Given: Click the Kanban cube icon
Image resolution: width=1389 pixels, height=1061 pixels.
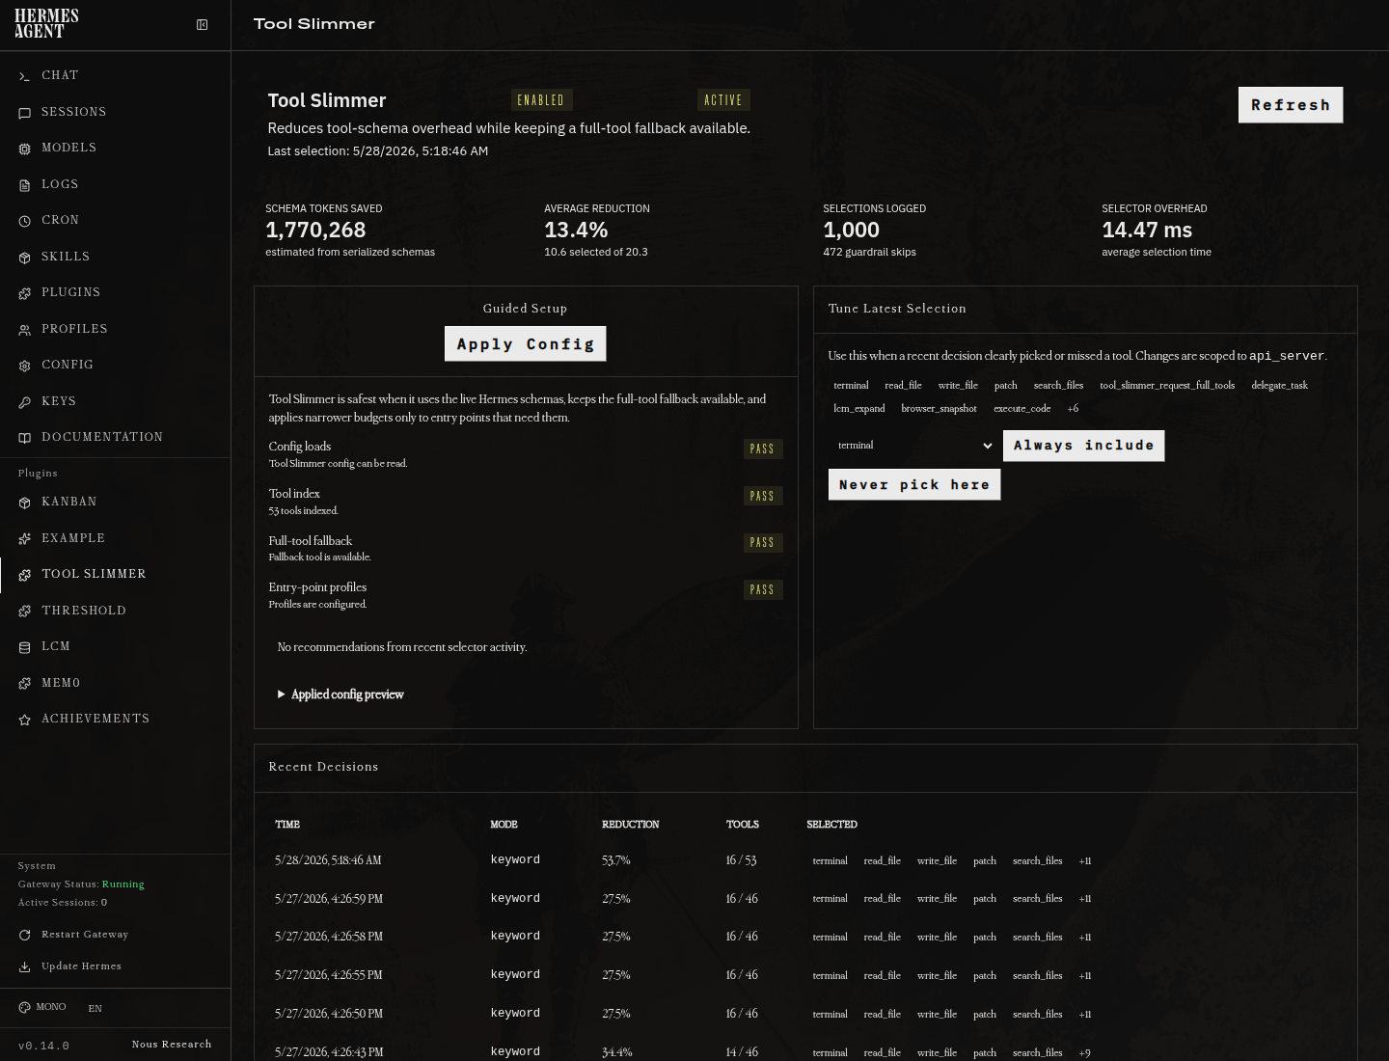Looking at the screenshot, I should pyautogui.click(x=25, y=503).
